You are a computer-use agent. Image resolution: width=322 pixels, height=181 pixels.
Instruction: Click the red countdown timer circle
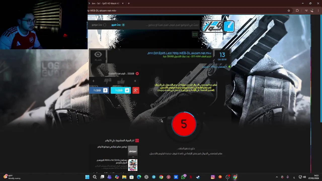click(x=184, y=124)
